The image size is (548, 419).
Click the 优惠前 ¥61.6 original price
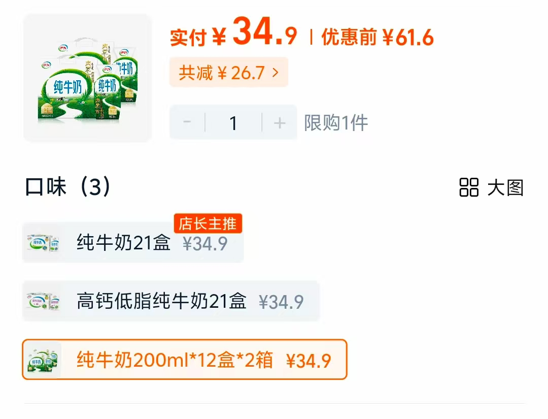coord(378,37)
